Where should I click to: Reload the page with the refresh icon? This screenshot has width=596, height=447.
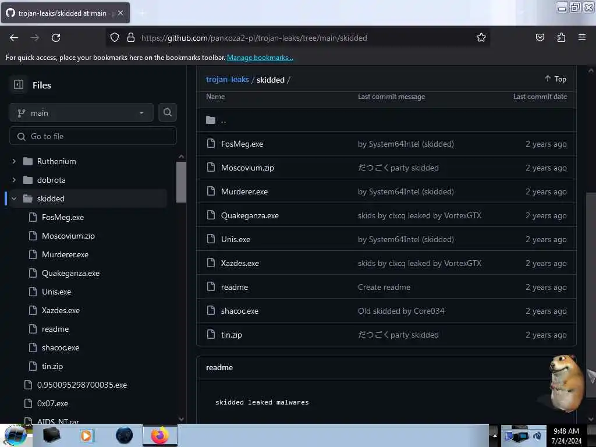(x=56, y=38)
